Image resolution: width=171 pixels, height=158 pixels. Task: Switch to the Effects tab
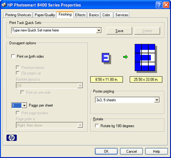(80, 15)
